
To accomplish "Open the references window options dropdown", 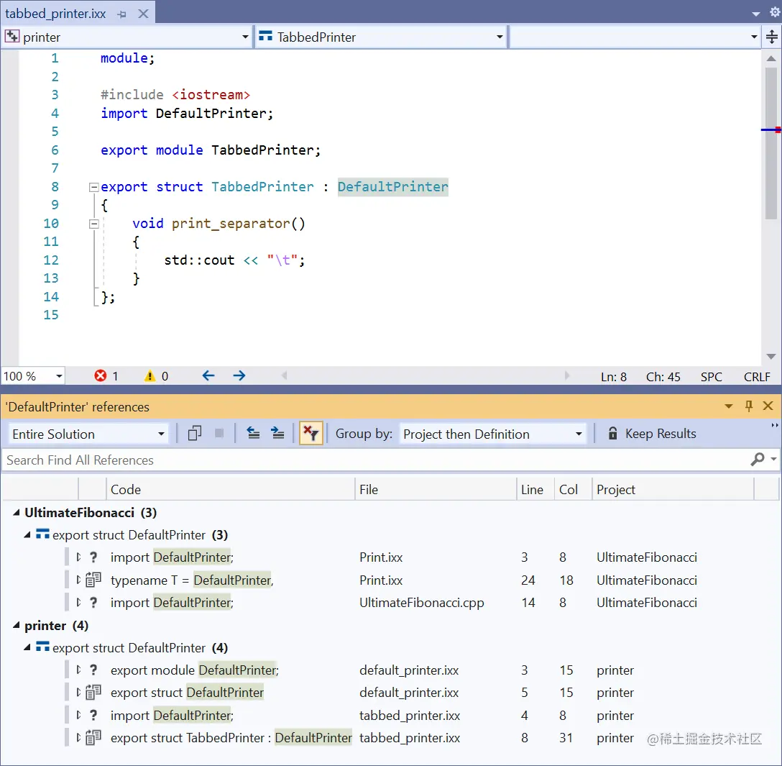I will [x=729, y=406].
